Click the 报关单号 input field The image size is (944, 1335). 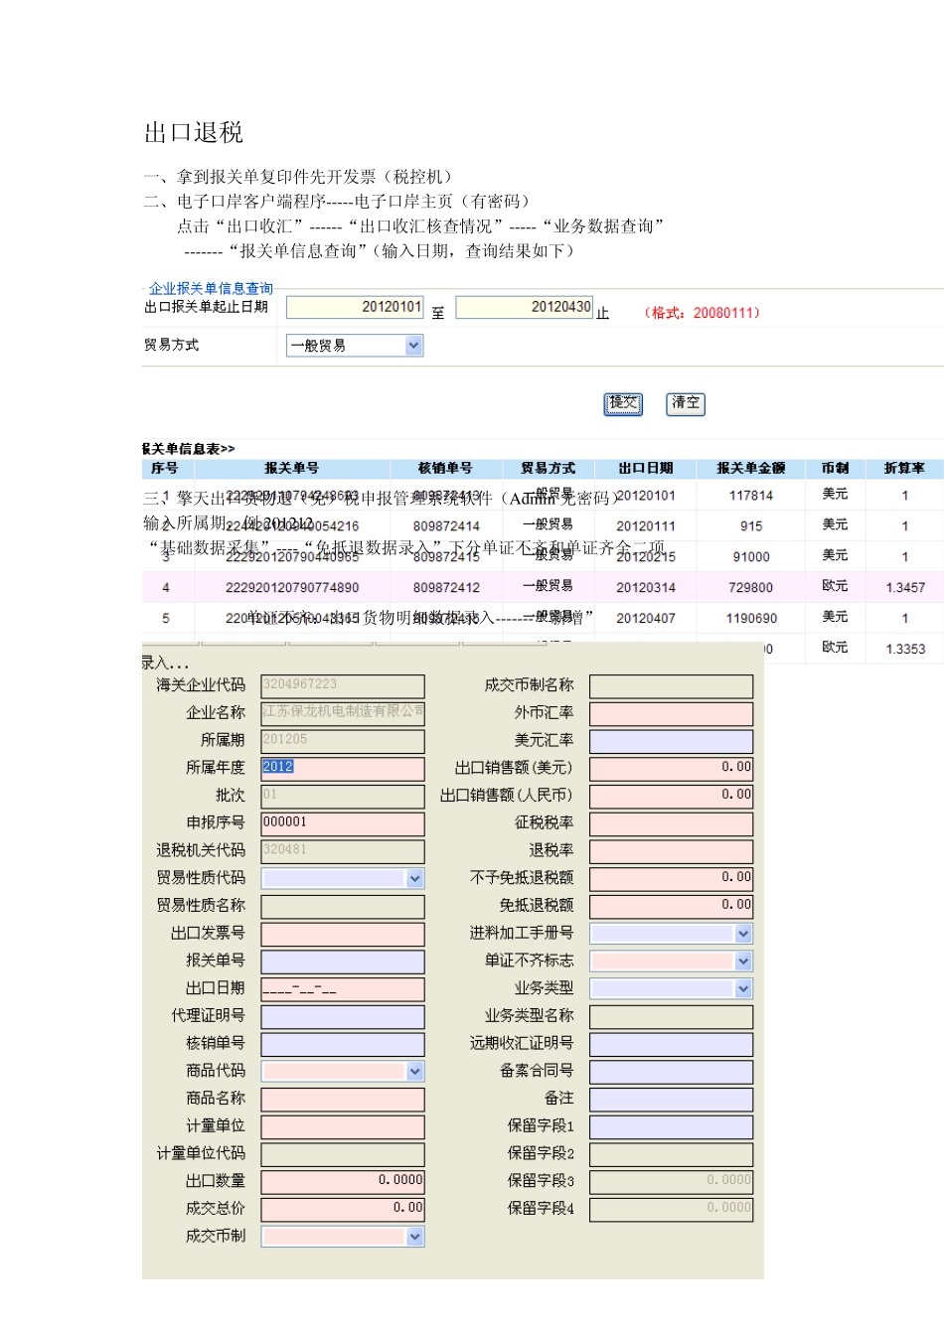[343, 962]
